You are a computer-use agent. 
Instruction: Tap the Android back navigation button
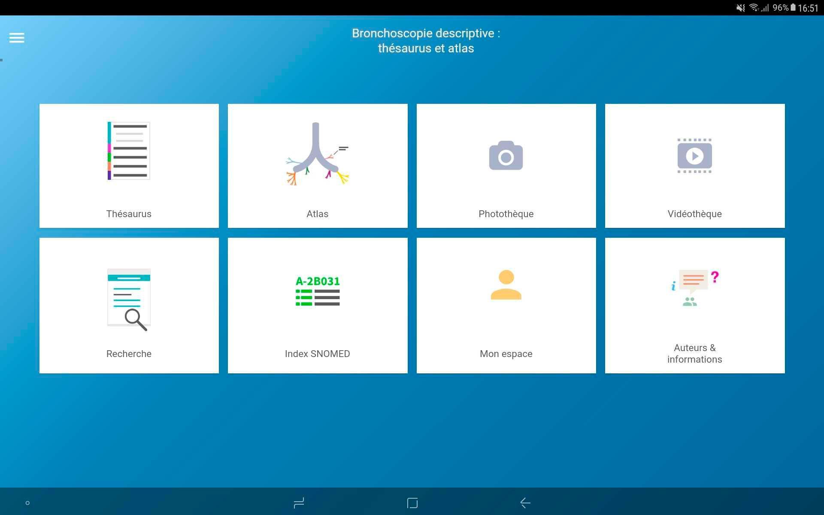[525, 503]
